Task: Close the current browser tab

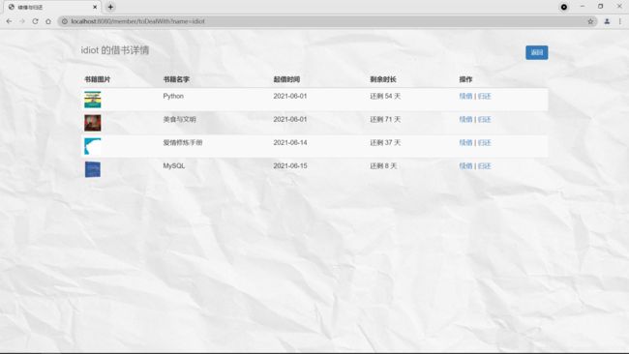Action: point(95,7)
